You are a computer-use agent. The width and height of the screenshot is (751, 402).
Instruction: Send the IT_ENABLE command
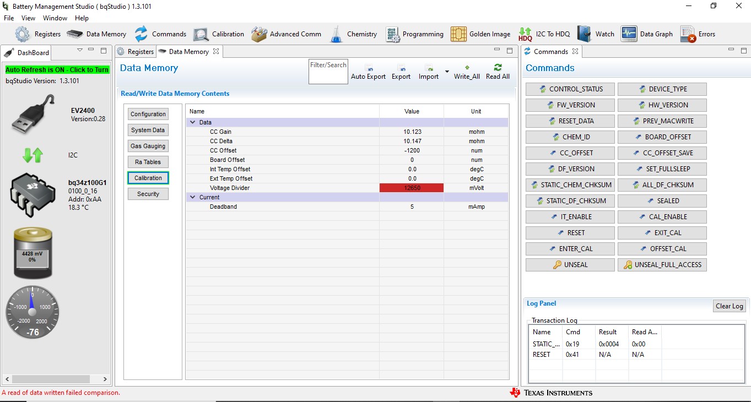[570, 217]
